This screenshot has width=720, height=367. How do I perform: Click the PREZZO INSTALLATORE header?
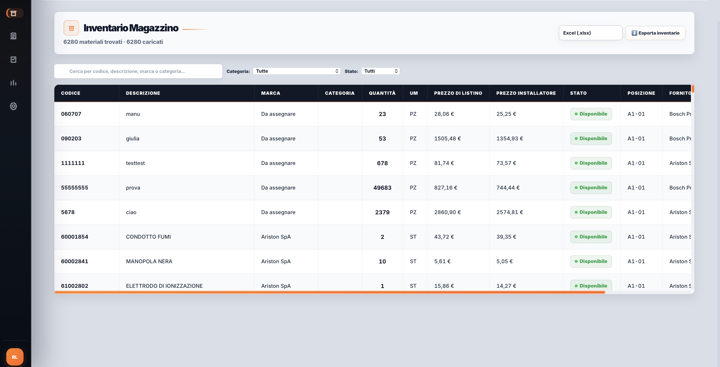(x=526, y=93)
